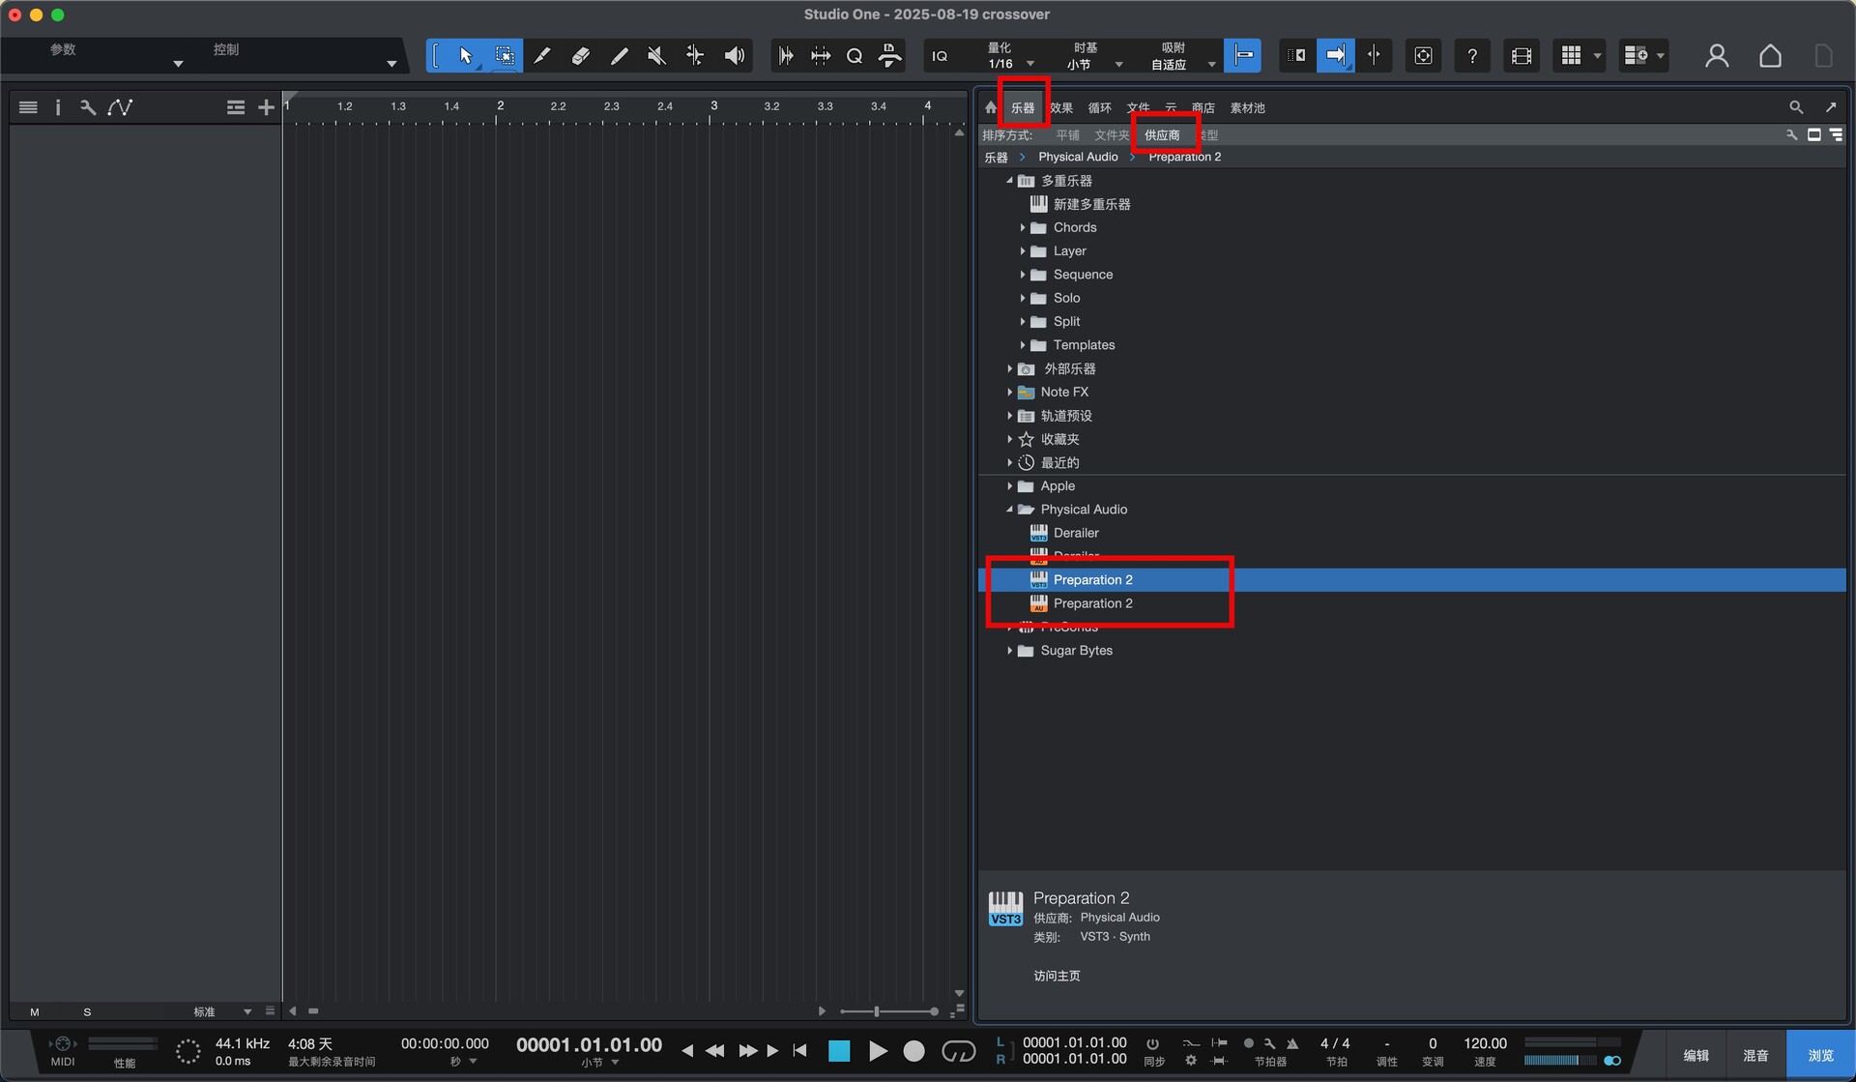
Task: Click Physical Audio breadcrumb
Action: click(1078, 157)
